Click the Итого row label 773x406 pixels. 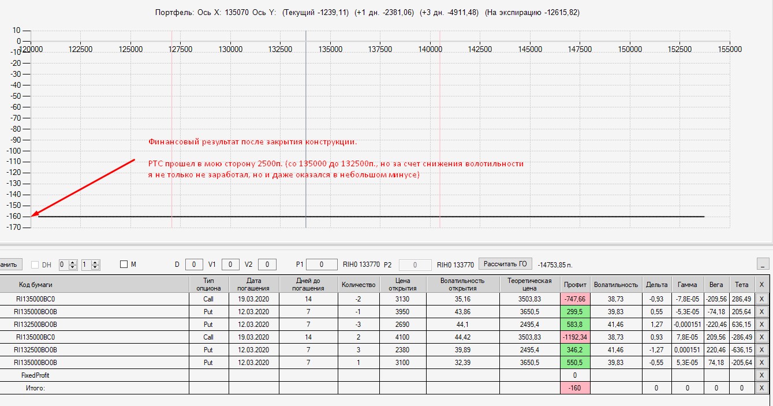pyautogui.click(x=36, y=388)
